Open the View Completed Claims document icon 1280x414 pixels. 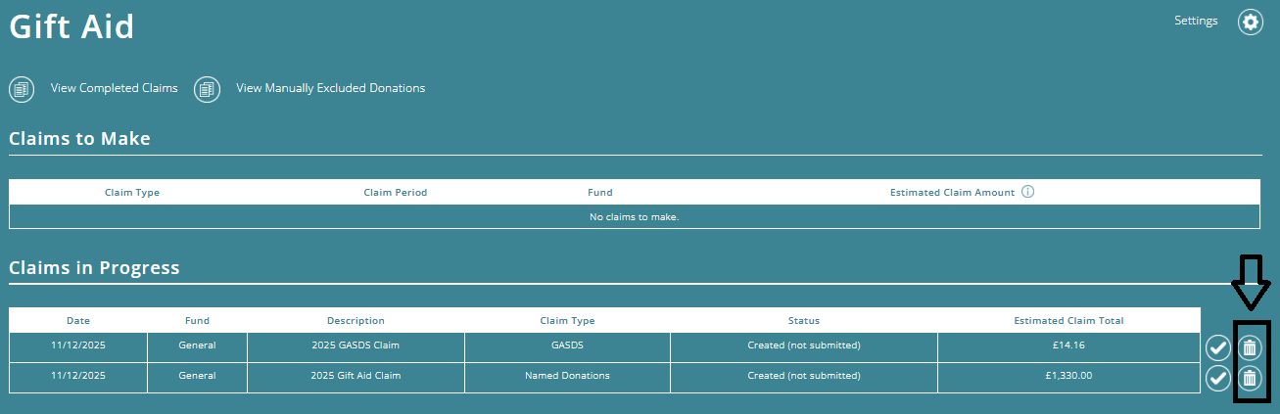pyautogui.click(x=22, y=89)
